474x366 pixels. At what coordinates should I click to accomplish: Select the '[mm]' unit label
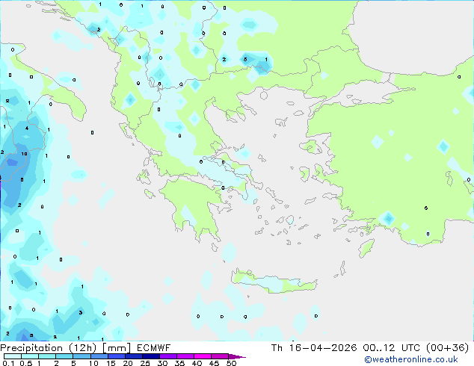coord(117,348)
